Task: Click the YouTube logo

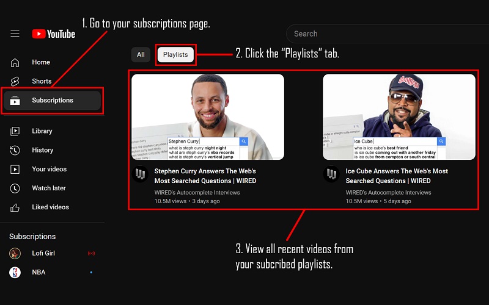Action: click(x=54, y=34)
